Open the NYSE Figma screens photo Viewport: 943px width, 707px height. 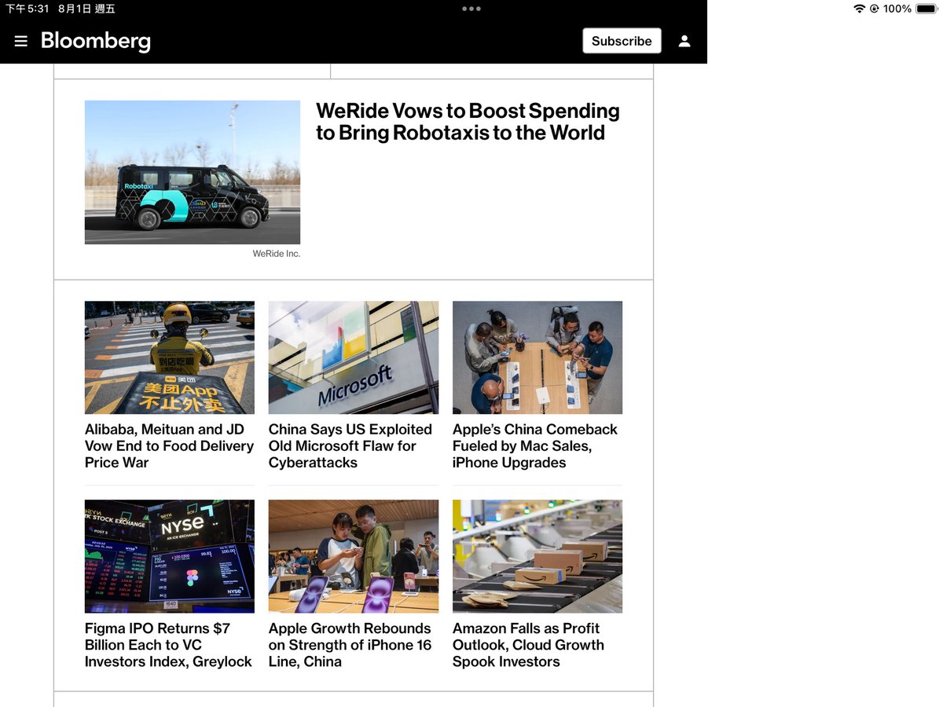click(x=170, y=556)
